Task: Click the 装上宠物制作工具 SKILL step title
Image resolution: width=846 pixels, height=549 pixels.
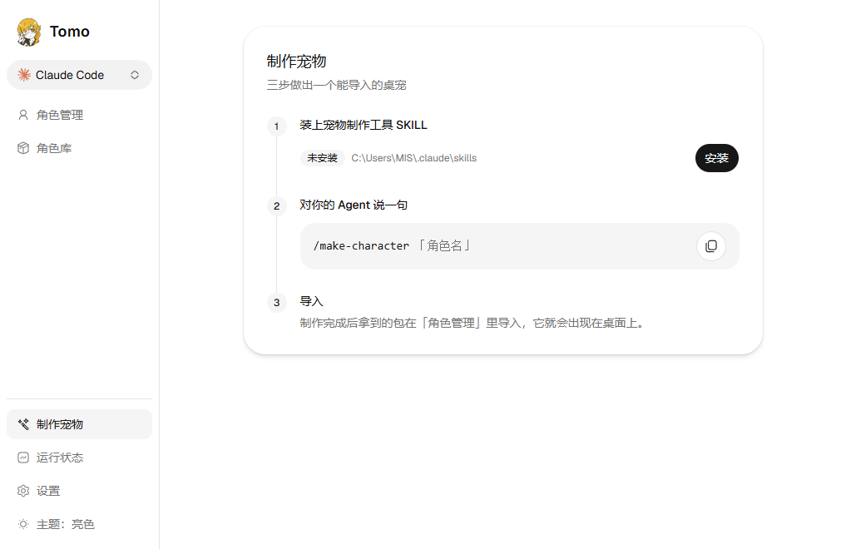Action: tap(364, 125)
